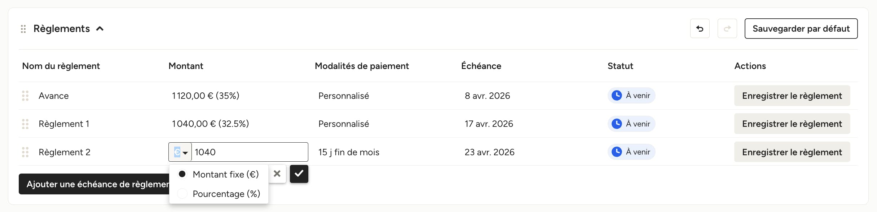
Task: Click the 15 j fin de mois payment terms
Action: (349, 152)
